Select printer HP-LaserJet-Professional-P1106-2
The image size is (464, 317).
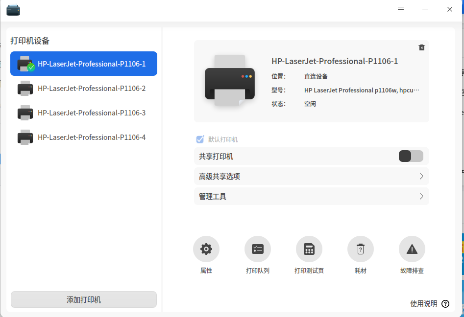tap(84, 89)
